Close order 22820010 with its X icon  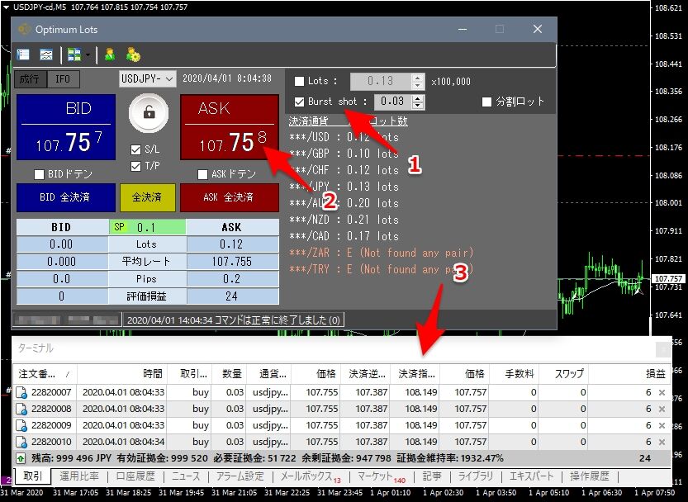(662, 442)
